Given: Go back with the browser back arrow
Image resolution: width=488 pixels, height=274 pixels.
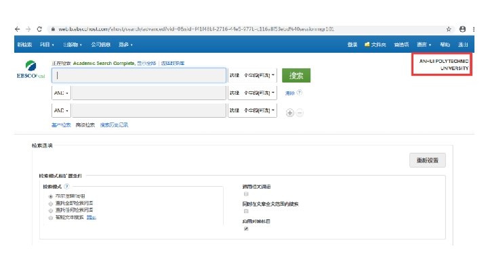Looking at the screenshot, I should 18,29.
